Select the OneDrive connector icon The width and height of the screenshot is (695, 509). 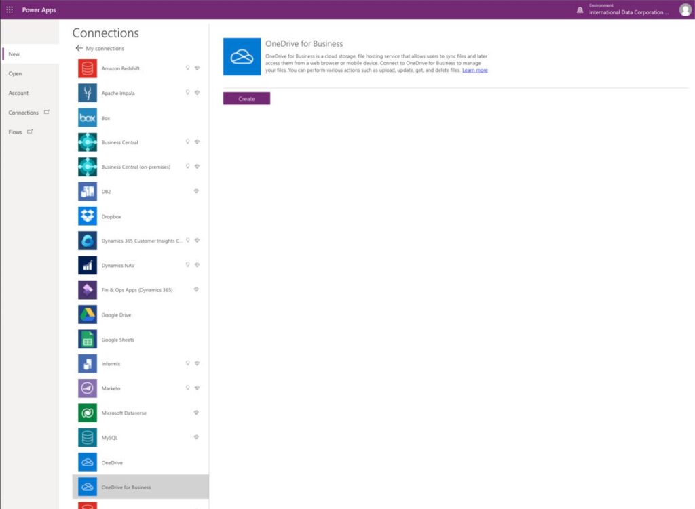pyautogui.click(x=88, y=462)
